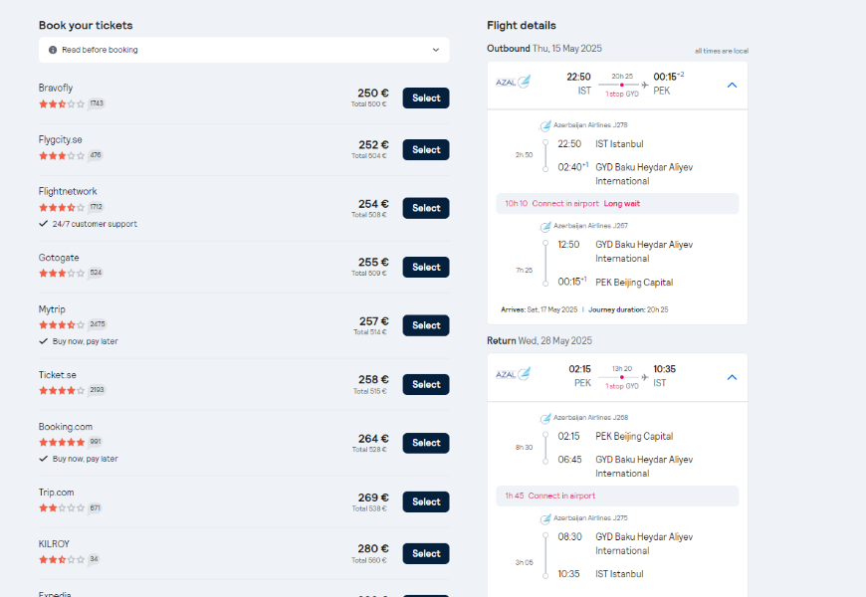The image size is (866, 597).
Task: Click the Long wait warning label
Action: click(x=621, y=204)
